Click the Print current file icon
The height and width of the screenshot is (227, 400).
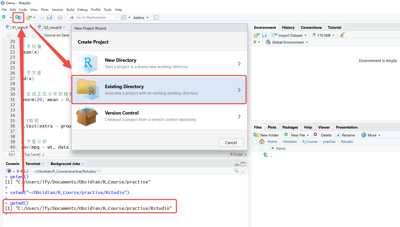click(x=60, y=17)
